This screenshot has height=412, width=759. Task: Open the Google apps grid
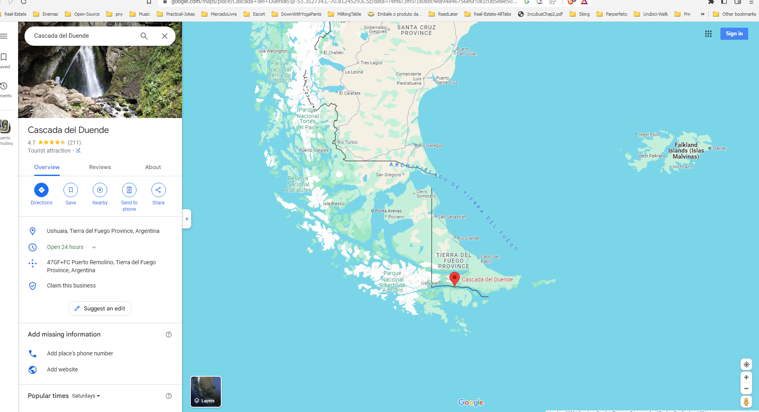pyautogui.click(x=708, y=34)
